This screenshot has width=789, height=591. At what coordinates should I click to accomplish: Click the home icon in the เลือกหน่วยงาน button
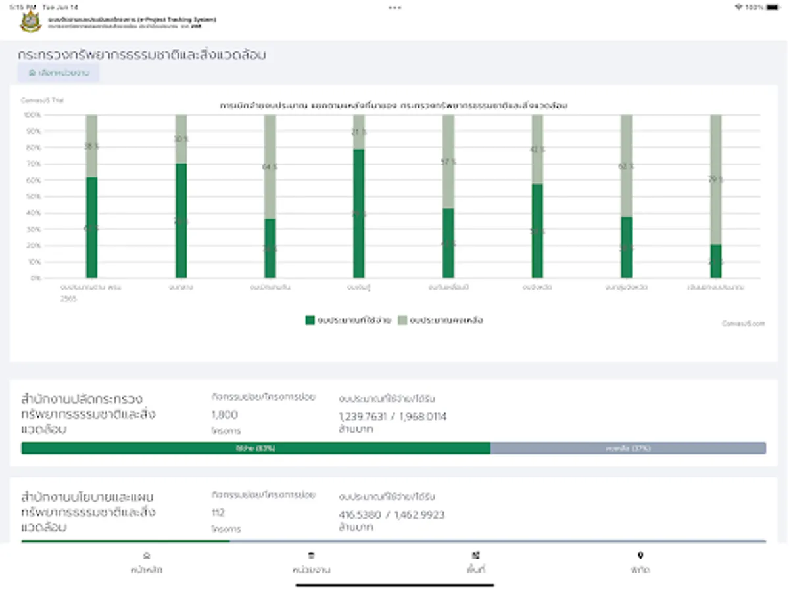pyautogui.click(x=32, y=73)
